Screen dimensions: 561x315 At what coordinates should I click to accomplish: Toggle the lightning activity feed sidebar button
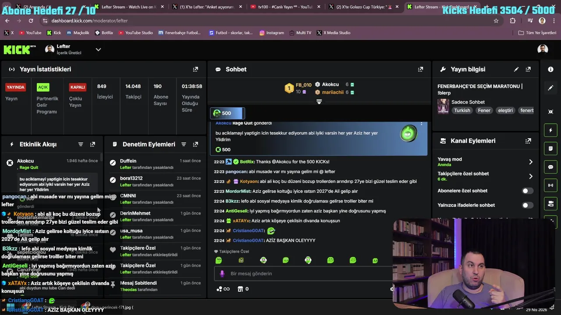tap(550, 130)
